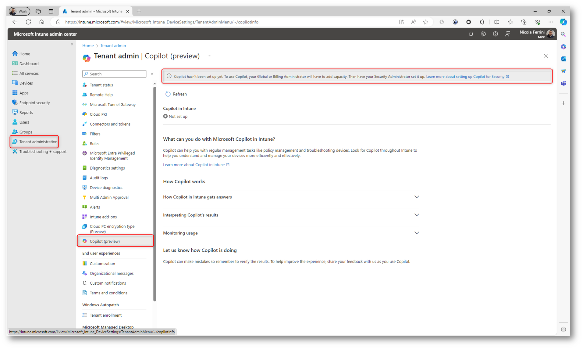Select Tenant status menu item

click(x=101, y=85)
